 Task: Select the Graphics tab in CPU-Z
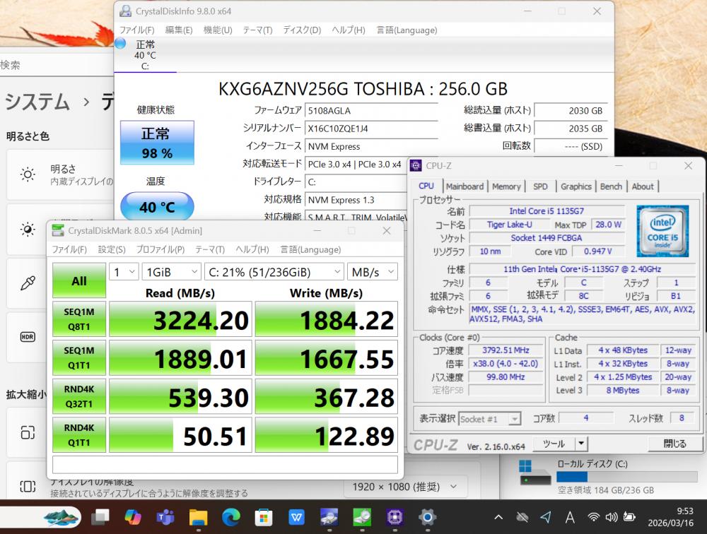[x=575, y=186]
